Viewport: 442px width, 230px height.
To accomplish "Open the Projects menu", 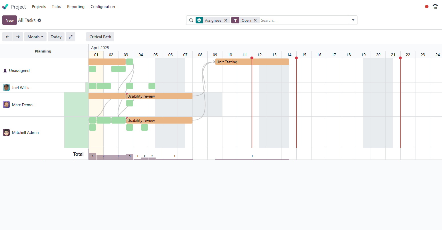I will [x=39, y=7].
